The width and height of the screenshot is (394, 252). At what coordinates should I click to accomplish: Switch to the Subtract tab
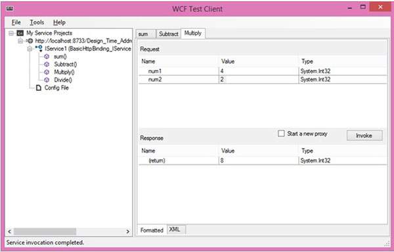click(169, 34)
